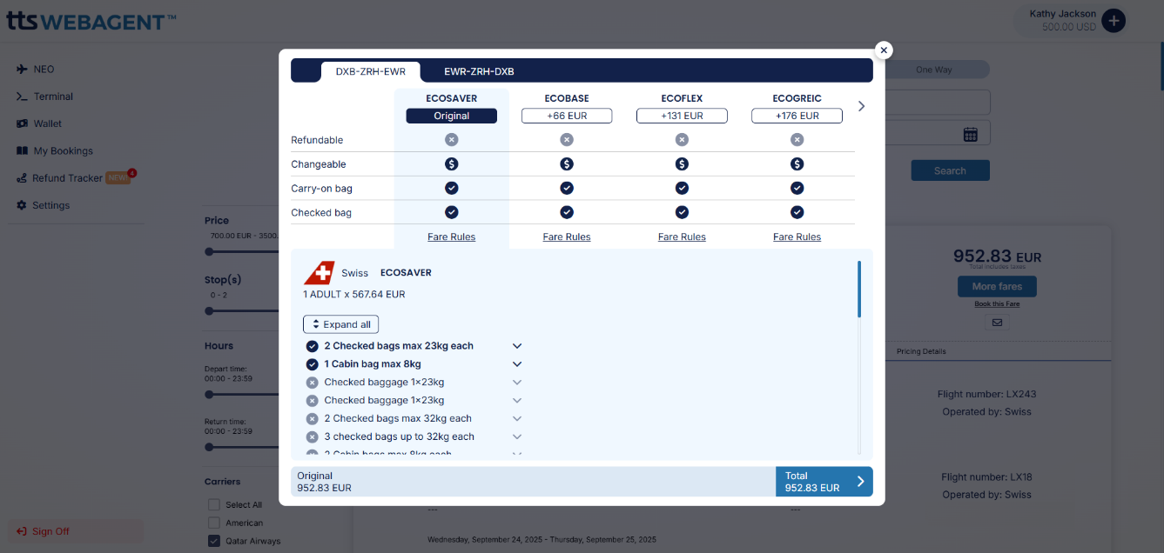Image resolution: width=1164 pixels, height=553 pixels.
Task: Click the Sign Off button
Action: 76,531
